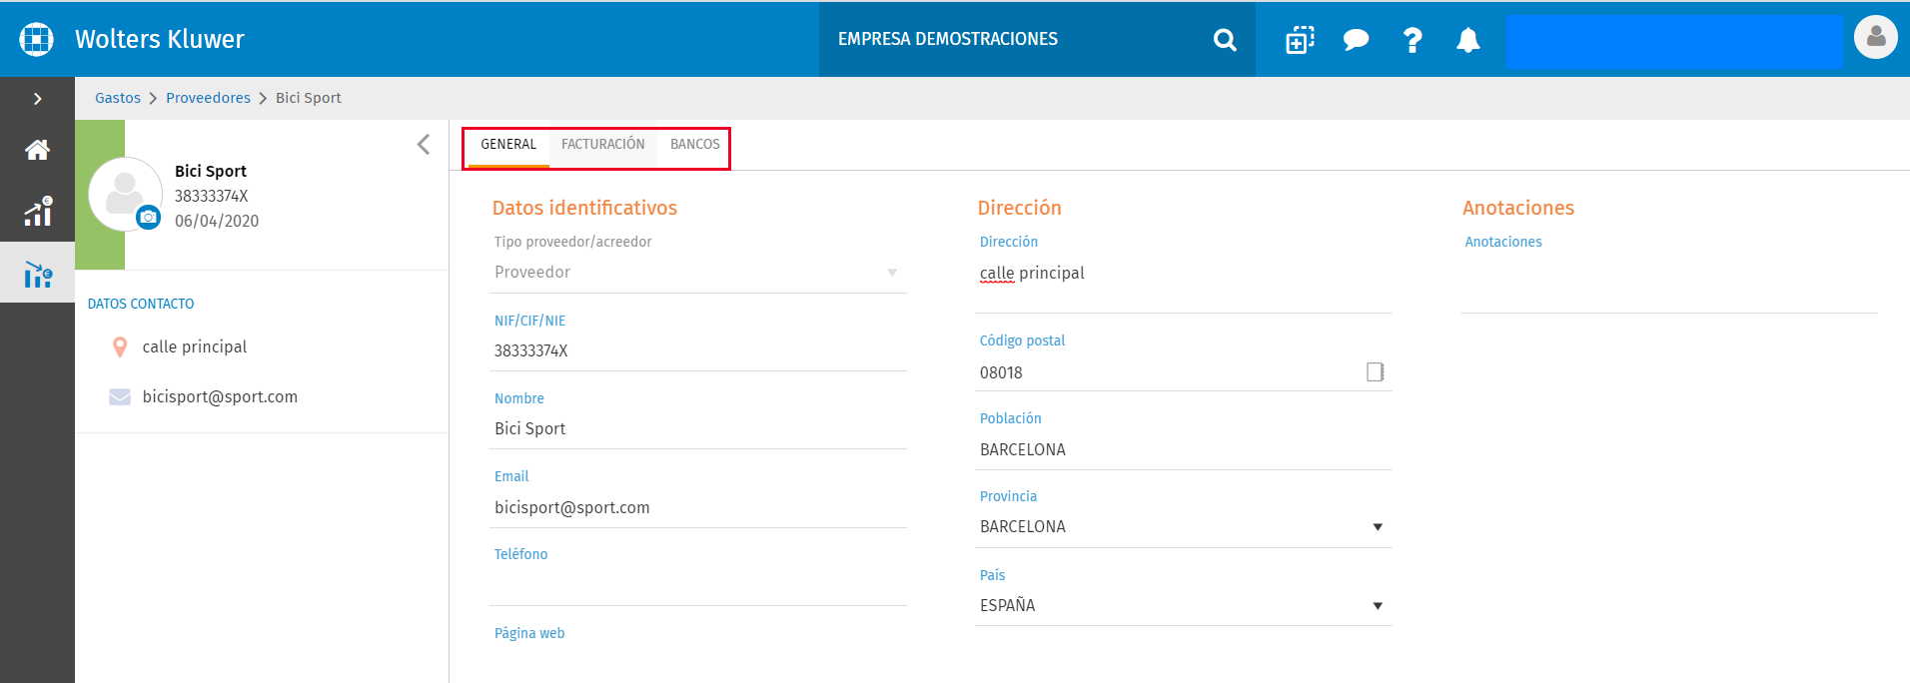Click the Email input field
The height and width of the screenshot is (683, 1910).
pyautogui.click(x=698, y=507)
